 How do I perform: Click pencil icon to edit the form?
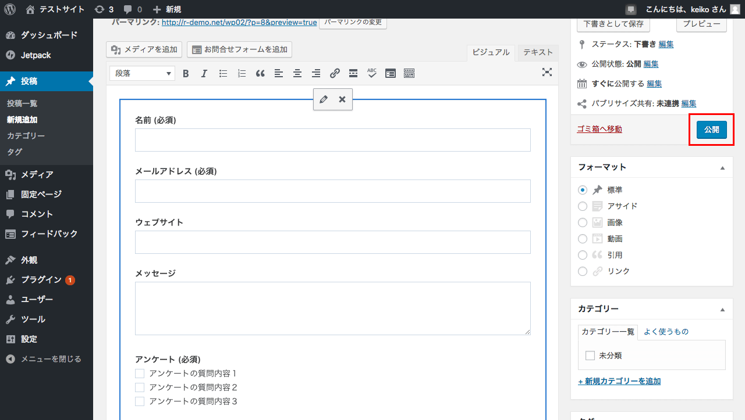tap(324, 99)
